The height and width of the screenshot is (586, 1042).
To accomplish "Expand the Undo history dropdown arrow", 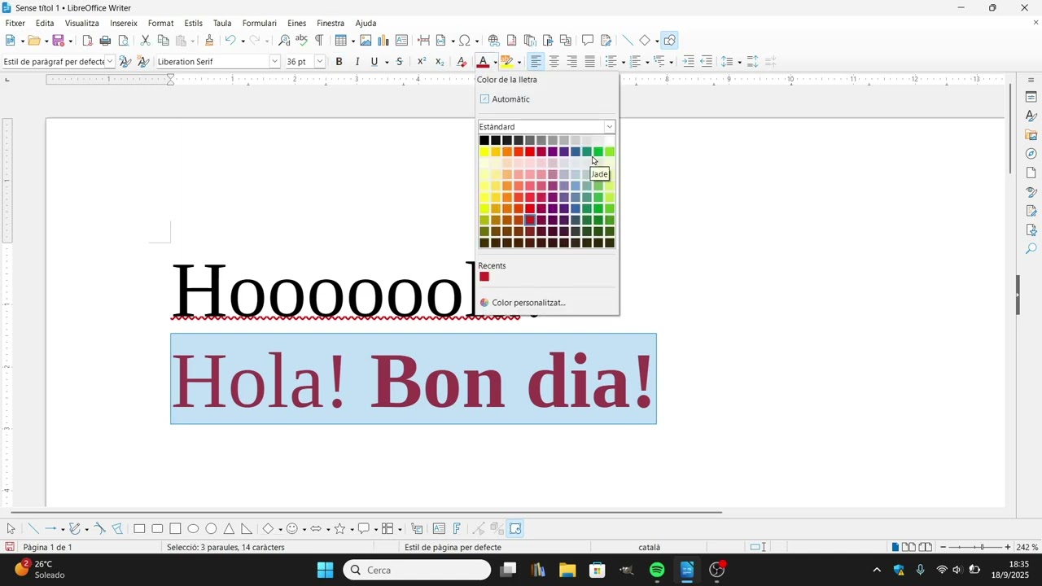I will coord(243,42).
